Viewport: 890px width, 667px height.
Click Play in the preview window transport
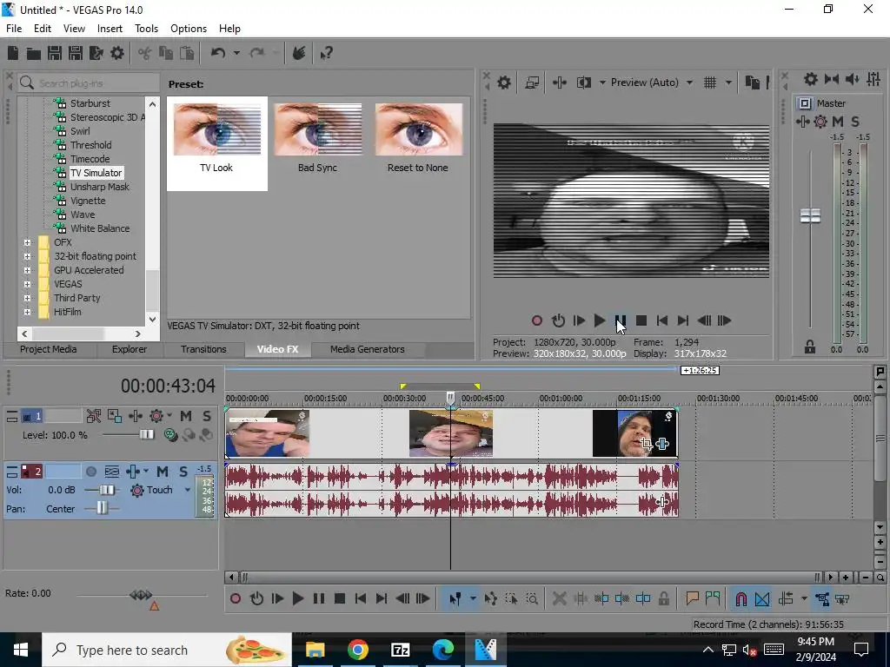pyautogui.click(x=600, y=321)
